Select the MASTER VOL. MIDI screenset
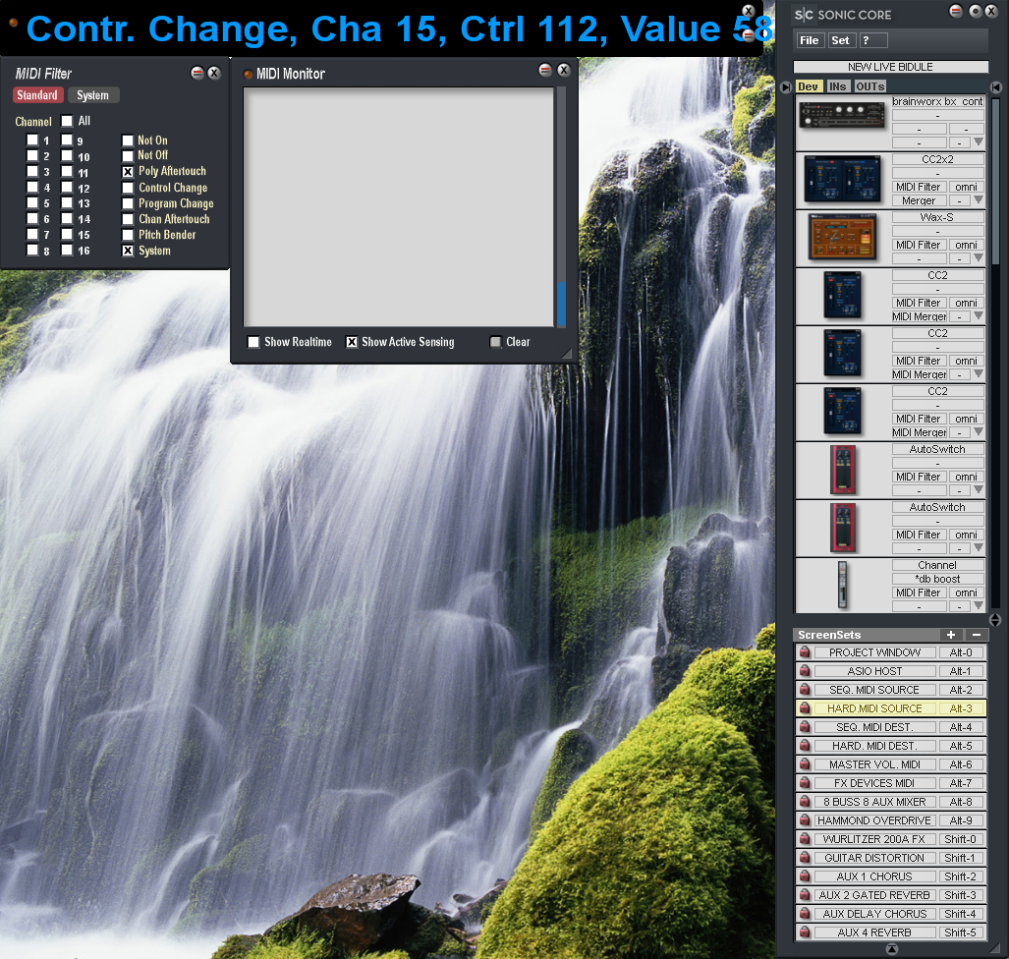 click(x=874, y=764)
